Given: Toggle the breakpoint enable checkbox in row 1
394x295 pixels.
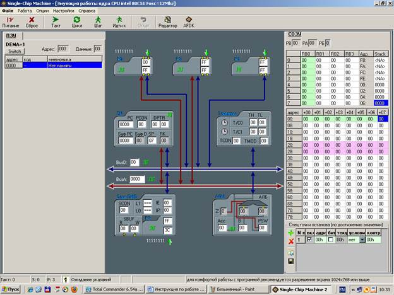Looking at the screenshot, I should [x=309, y=240].
